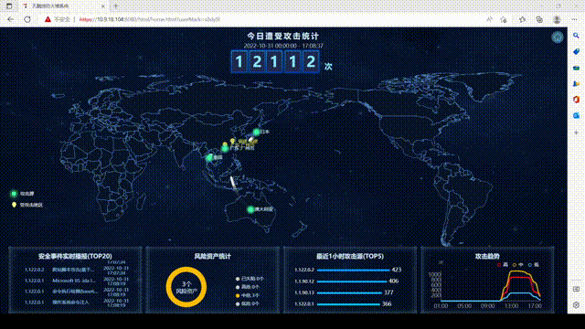Open the Outlook icon in Edge sidebar
585x329 pixels.
576,116
